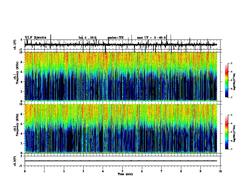This screenshot has height=192, width=248.
Task: Click the ch.3 flat waveform trace
Action: coord(121,161)
